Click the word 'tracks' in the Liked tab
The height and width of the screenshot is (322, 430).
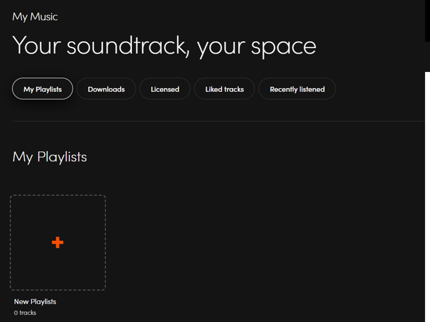[234, 89]
